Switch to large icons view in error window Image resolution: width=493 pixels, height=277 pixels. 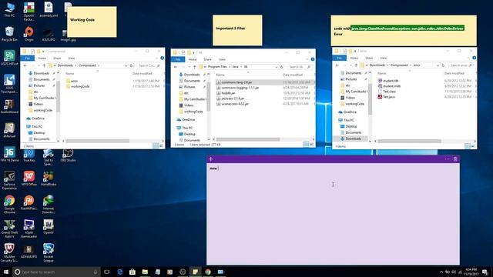click(473, 146)
